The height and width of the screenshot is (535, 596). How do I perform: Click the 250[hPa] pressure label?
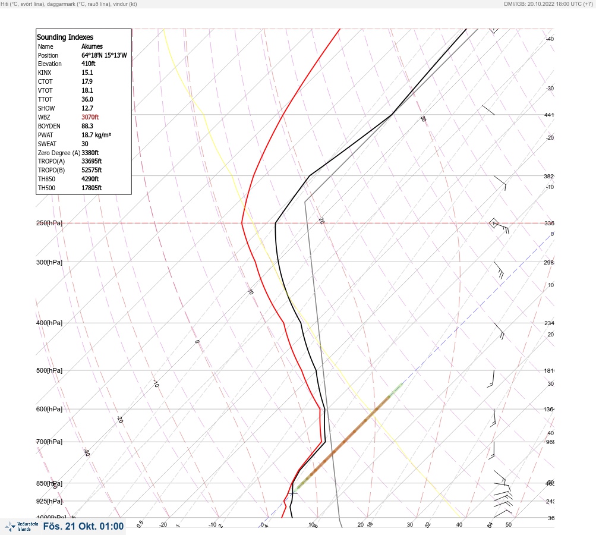(49, 223)
